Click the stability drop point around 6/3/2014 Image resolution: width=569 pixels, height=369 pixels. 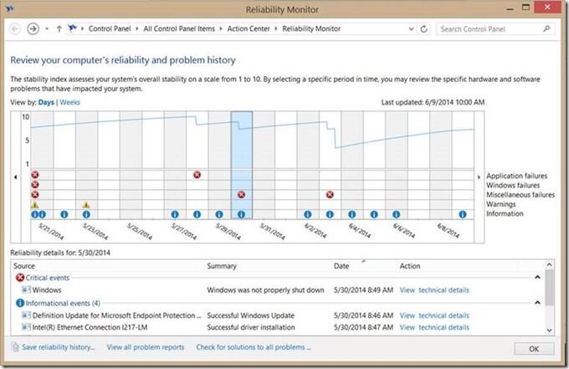coord(336,146)
